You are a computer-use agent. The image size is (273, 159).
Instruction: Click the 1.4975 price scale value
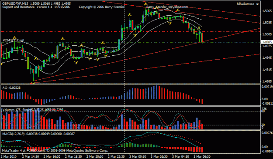coord(267,46)
